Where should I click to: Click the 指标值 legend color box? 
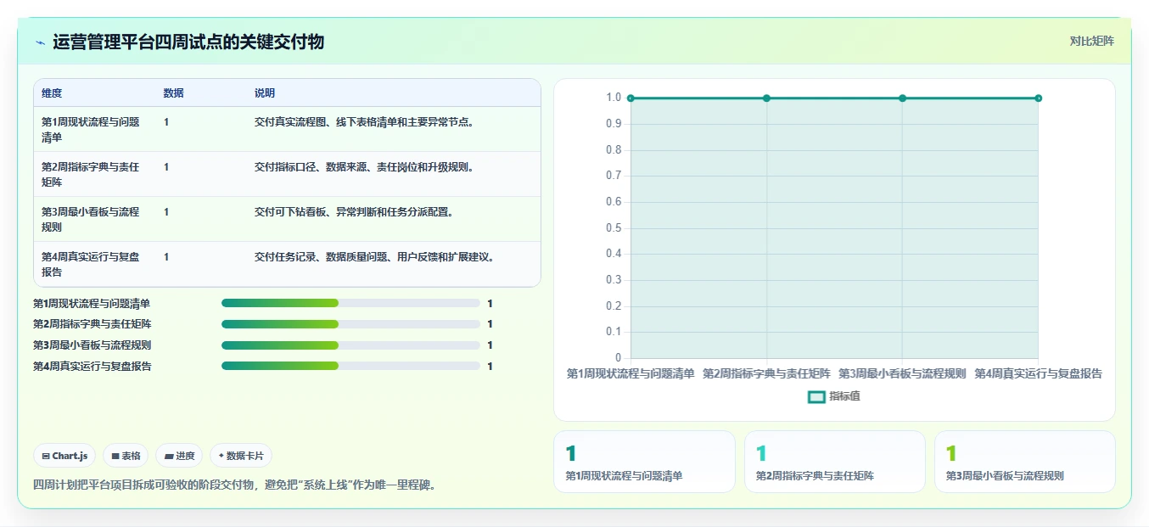[816, 396]
